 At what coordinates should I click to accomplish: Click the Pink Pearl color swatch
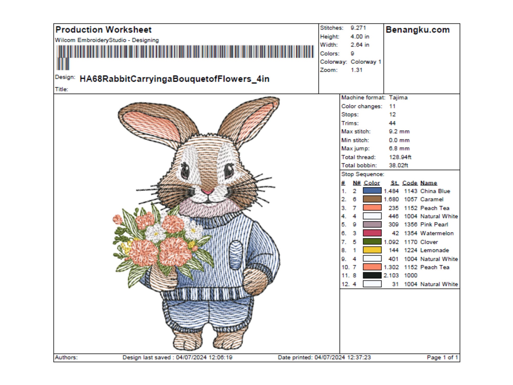click(x=372, y=225)
